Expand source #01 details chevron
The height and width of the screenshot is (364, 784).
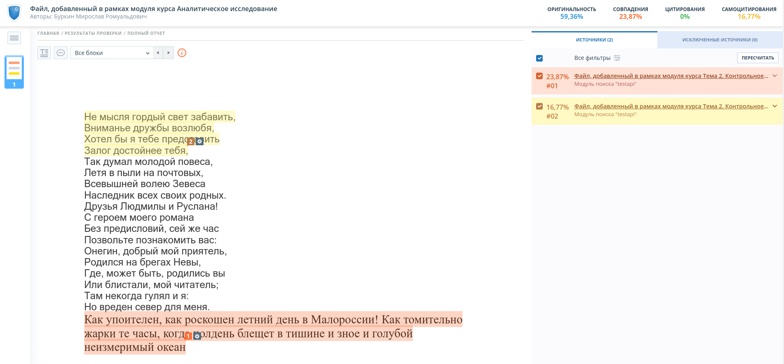(775, 76)
